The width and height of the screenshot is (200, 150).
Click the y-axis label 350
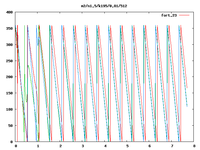[x=9, y=28]
